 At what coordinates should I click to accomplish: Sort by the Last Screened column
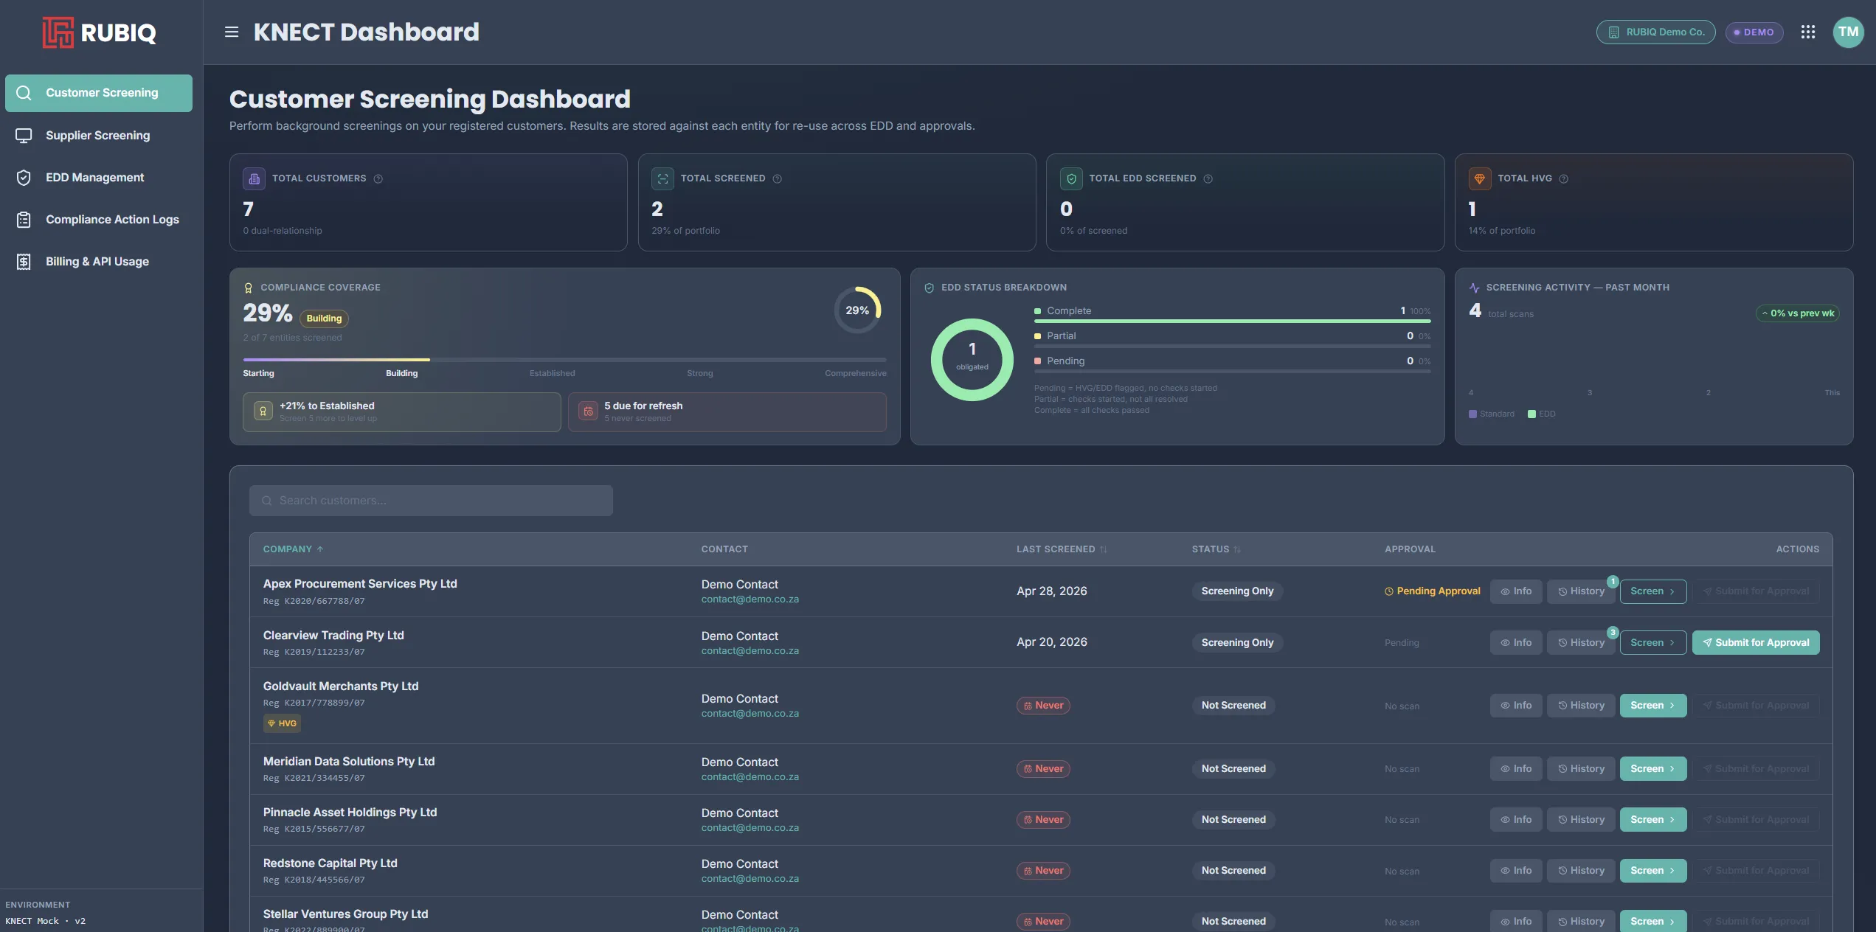pyautogui.click(x=1062, y=549)
